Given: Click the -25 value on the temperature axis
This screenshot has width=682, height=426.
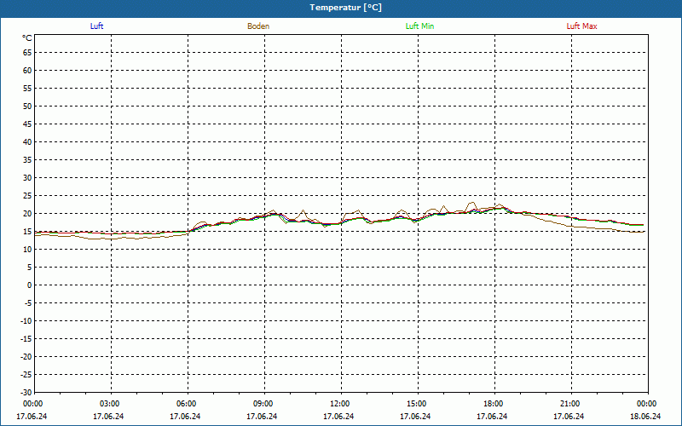Looking at the screenshot, I should (26, 375).
